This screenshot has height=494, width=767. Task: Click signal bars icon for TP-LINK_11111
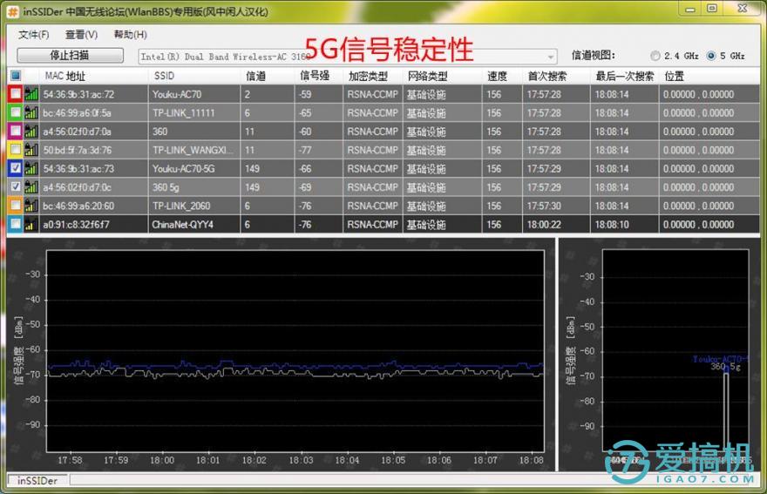(31, 112)
